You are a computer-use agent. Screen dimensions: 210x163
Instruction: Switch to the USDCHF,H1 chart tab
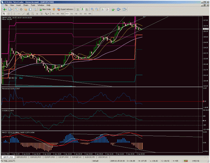click(103, 157)
